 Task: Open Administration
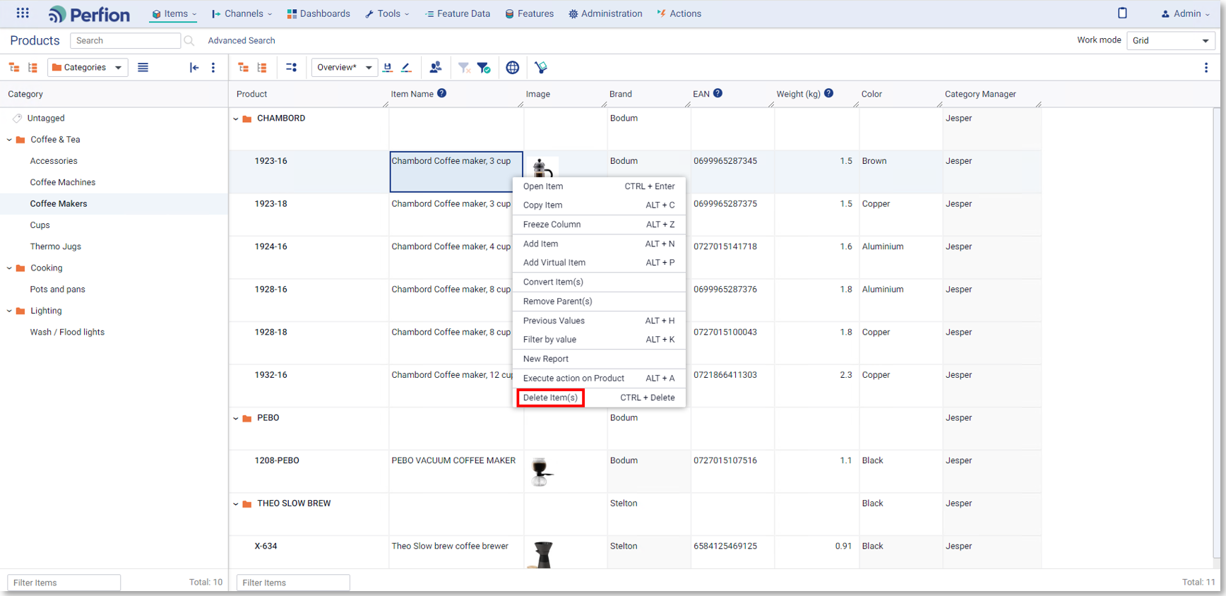pyautogui.click(x=606, y=14)
